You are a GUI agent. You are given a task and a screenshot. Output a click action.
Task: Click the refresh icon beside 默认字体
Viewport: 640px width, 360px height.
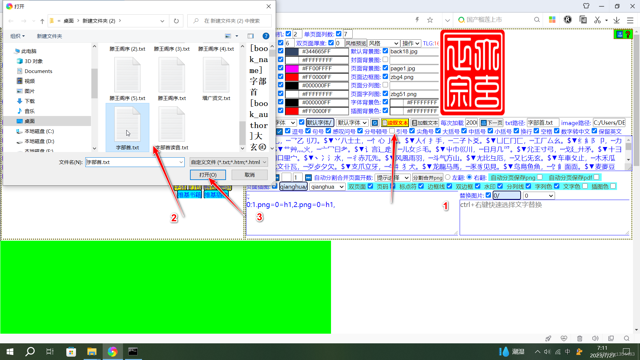click(x=375, y=123)
